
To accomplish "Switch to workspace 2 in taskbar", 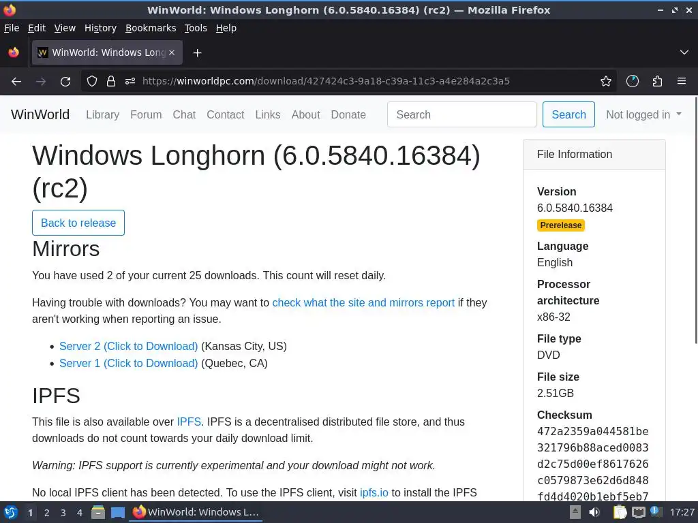I will click(47, 513).
